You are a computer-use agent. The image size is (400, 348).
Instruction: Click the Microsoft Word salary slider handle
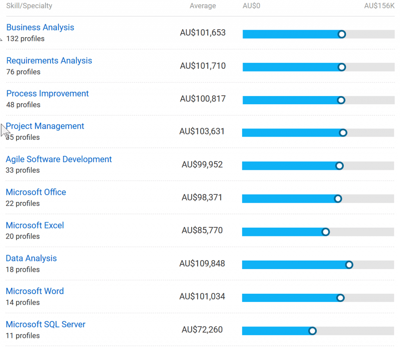pyautogui.click(x=340, y=298)
